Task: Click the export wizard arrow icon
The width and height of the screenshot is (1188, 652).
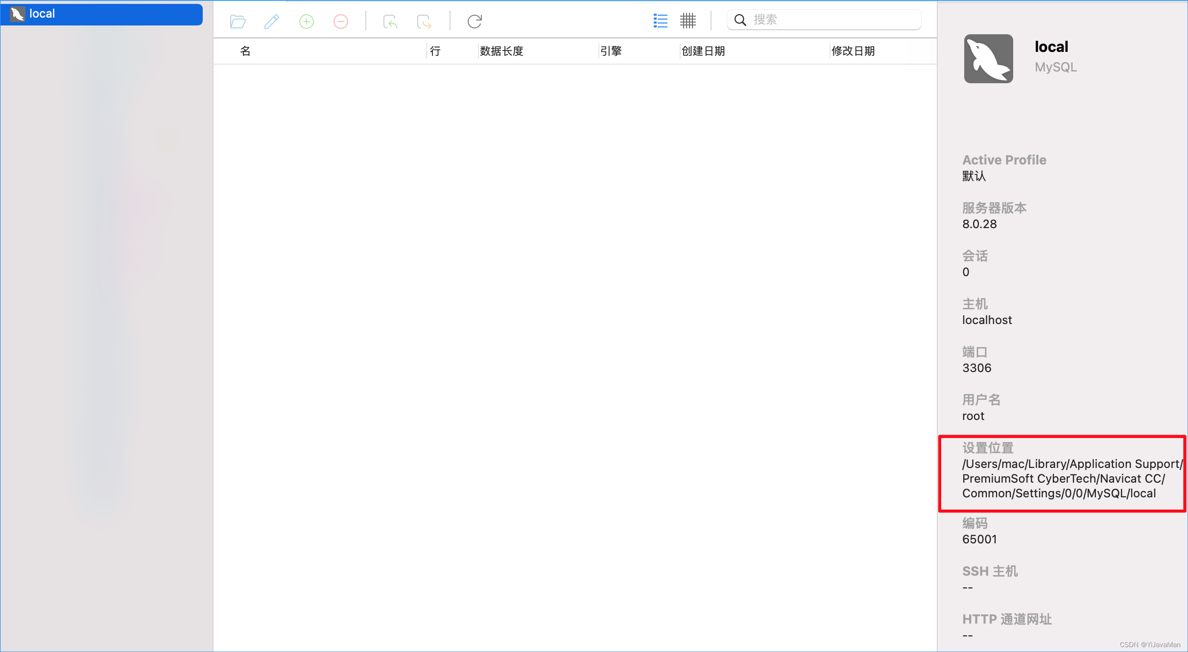Action: click(423, 21)
